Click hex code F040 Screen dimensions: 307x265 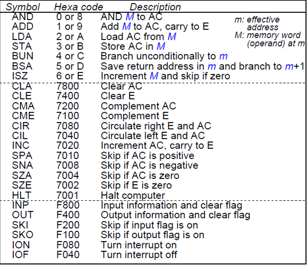pos(68,255)
